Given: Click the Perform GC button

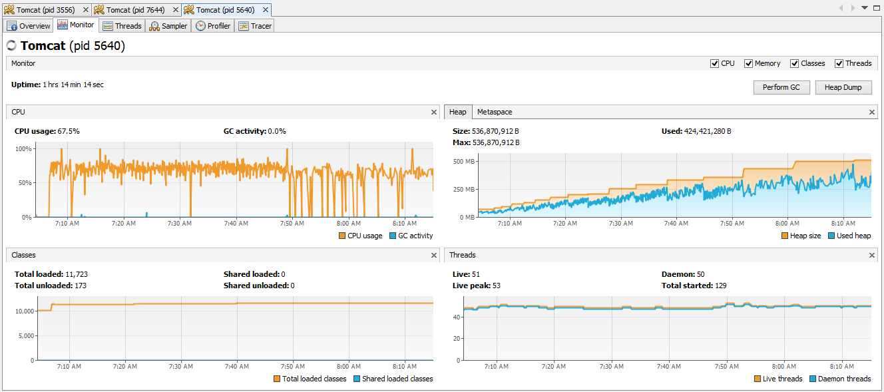Looking at the screenshot, I should point(781,87).
